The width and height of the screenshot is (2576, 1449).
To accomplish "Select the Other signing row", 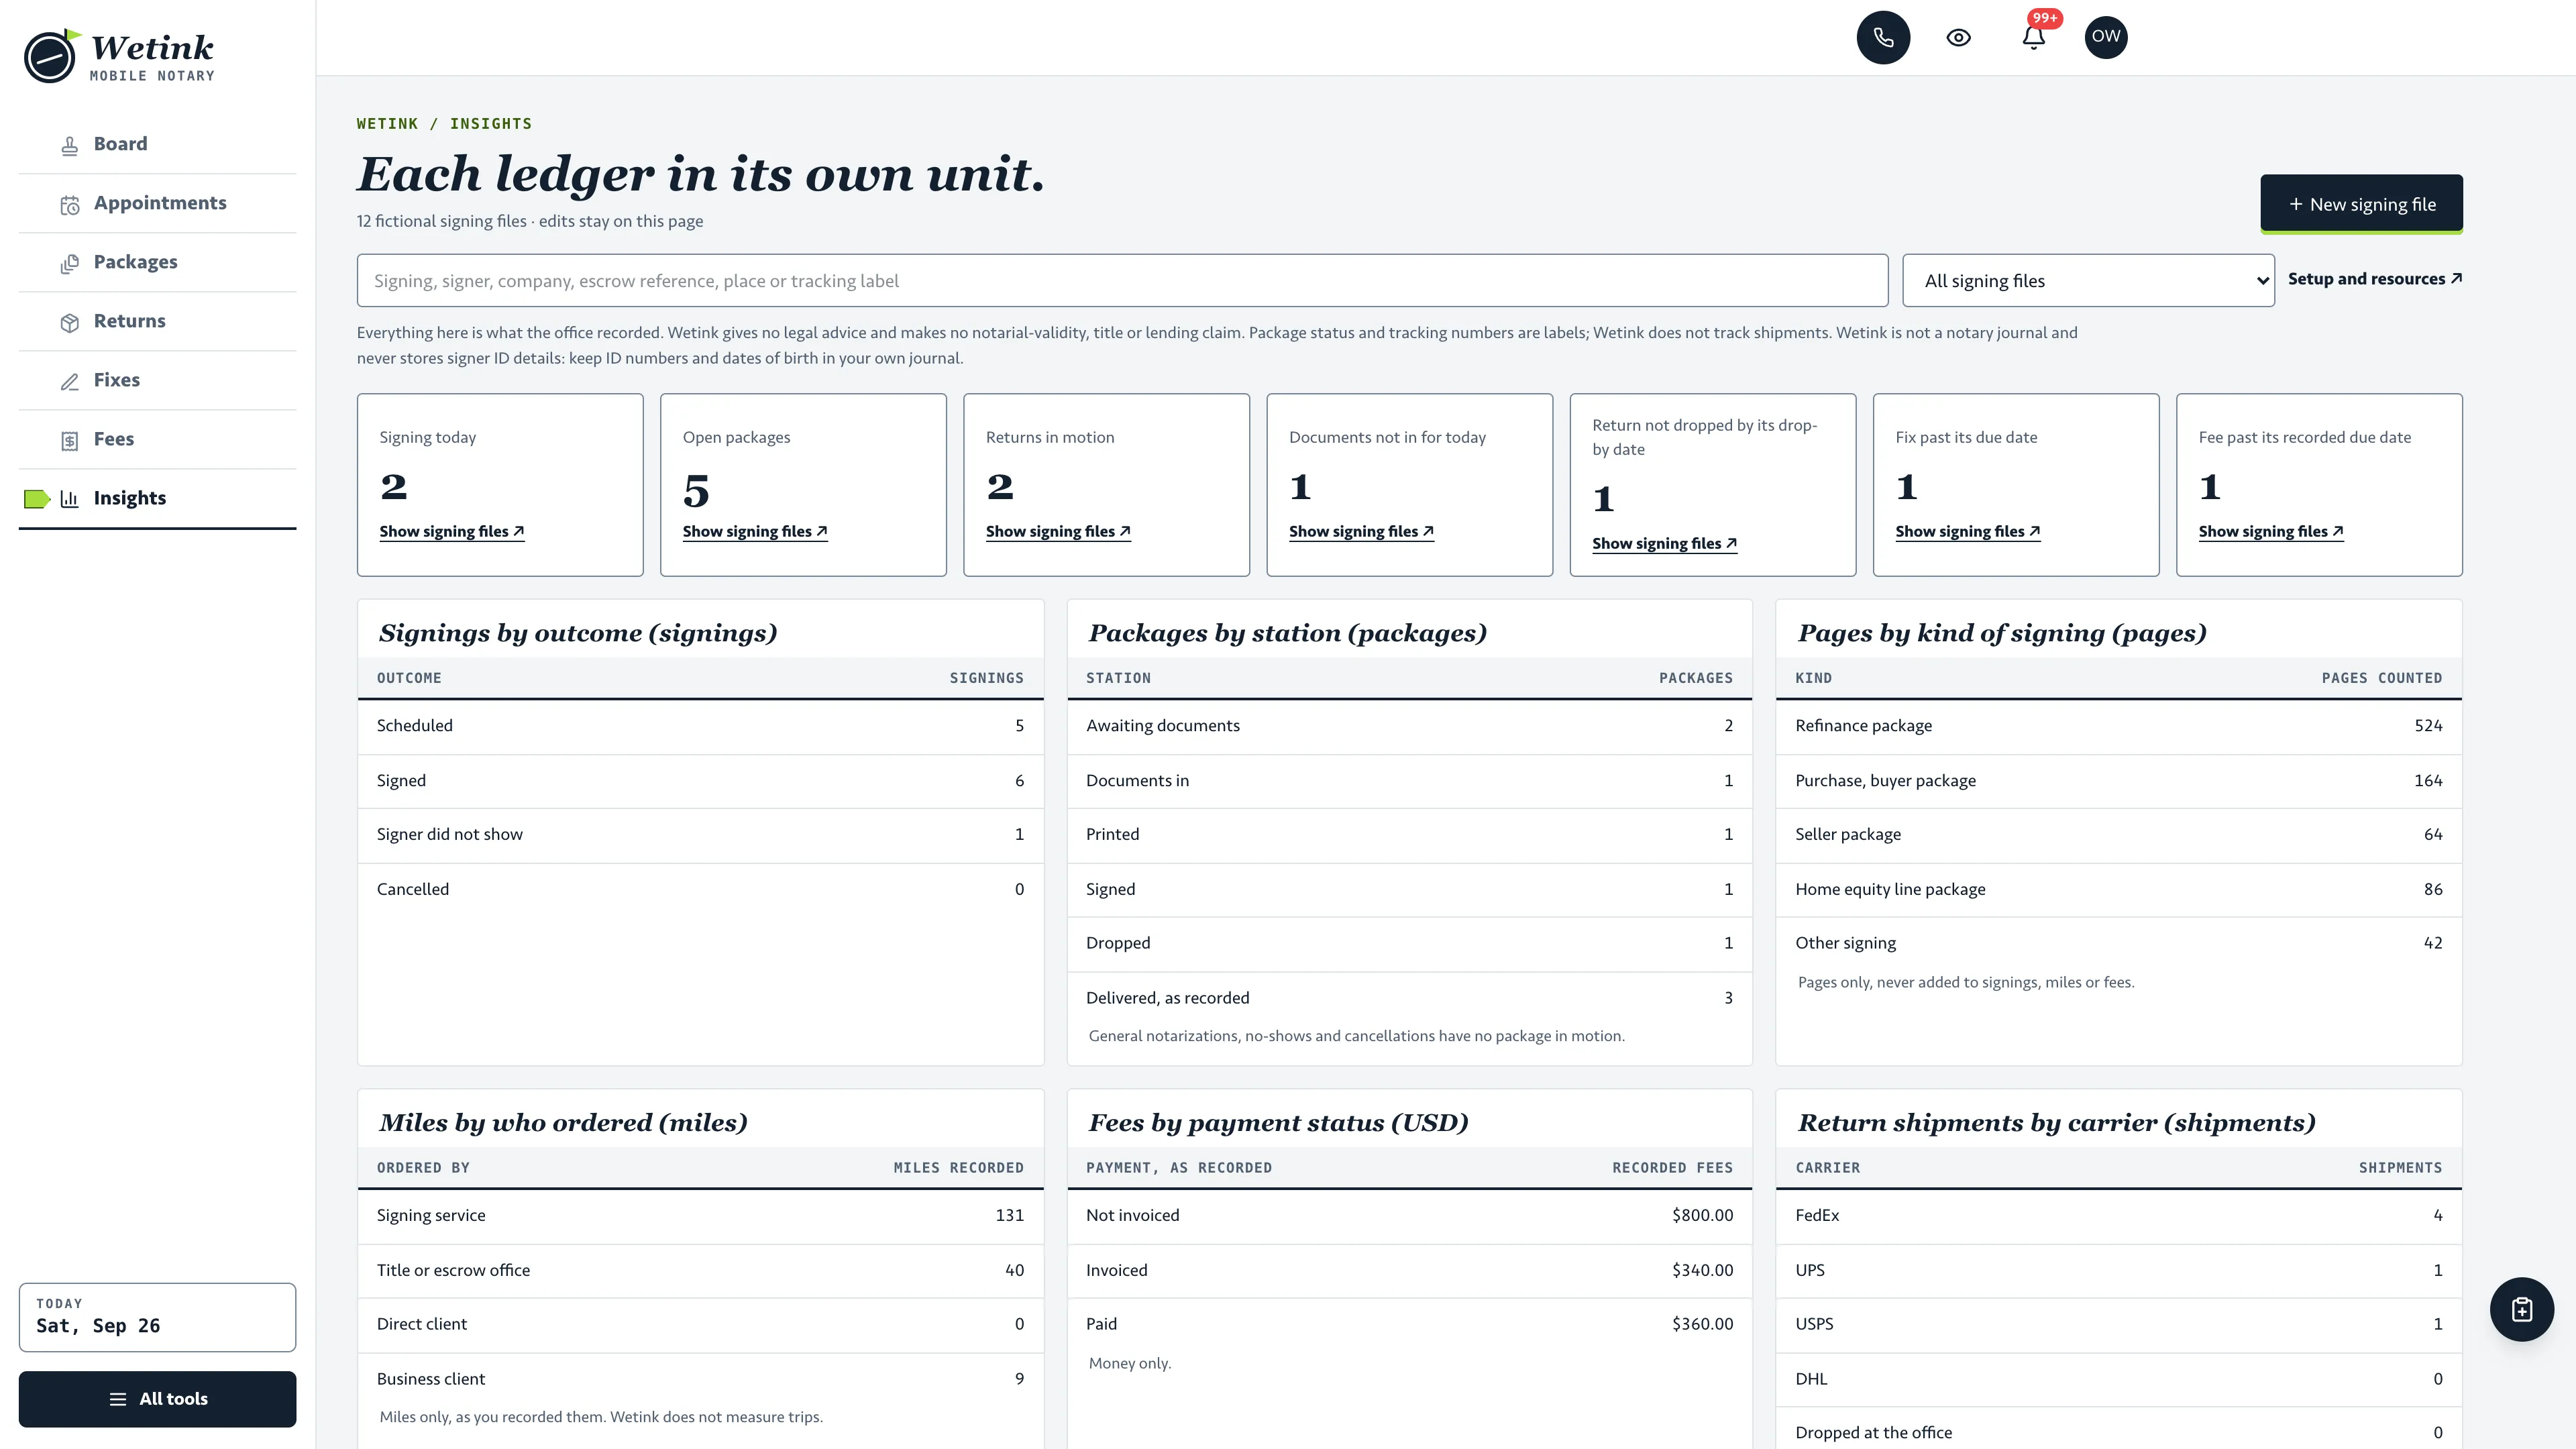I will pyautogui.click(x=2118, y=944).
